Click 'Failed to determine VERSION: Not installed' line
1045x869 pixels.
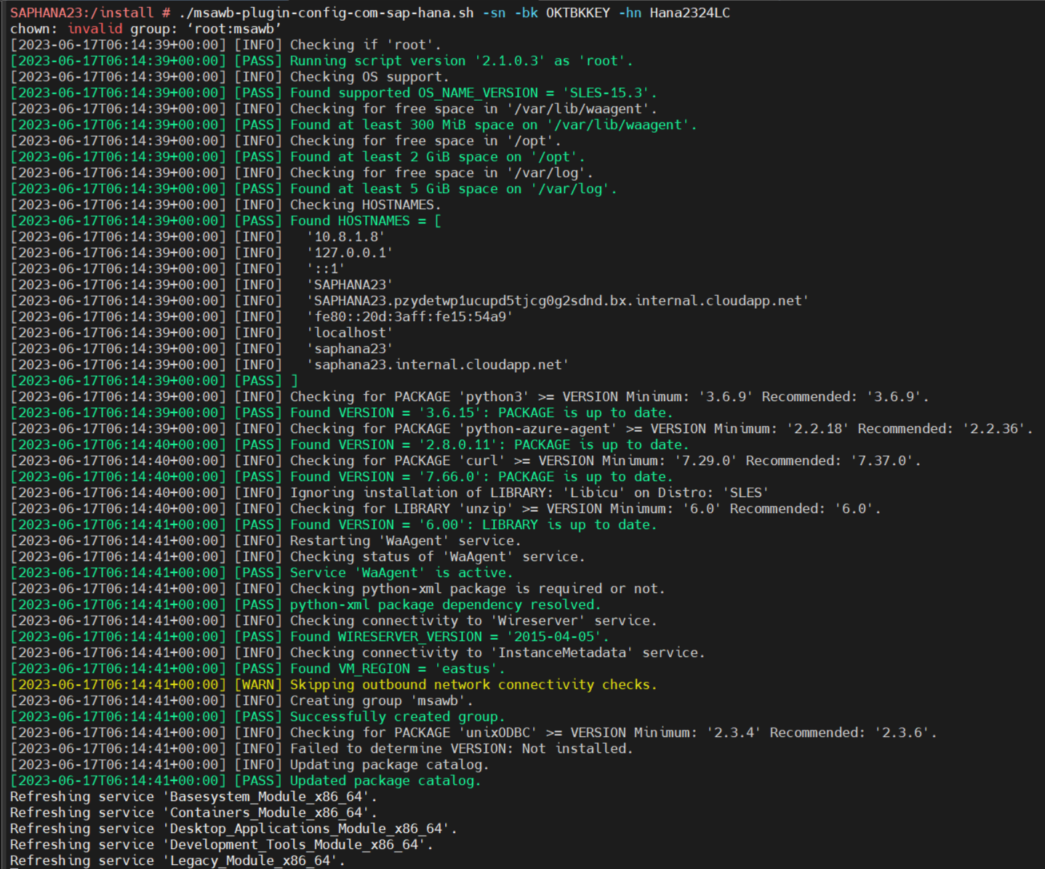click(322, 748)
